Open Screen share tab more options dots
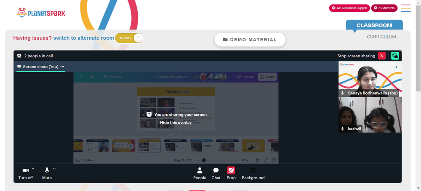The image size is (421, 191). coord(62,67)
